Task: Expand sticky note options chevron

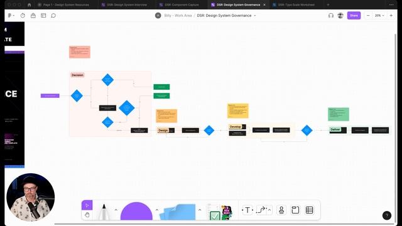Action: click(x=200, y=210)
